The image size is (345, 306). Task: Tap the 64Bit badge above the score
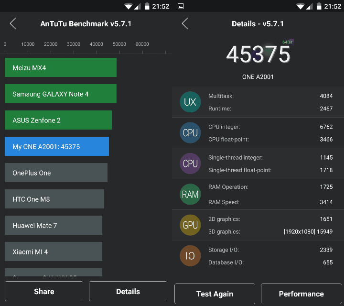[x=288, y=42]
